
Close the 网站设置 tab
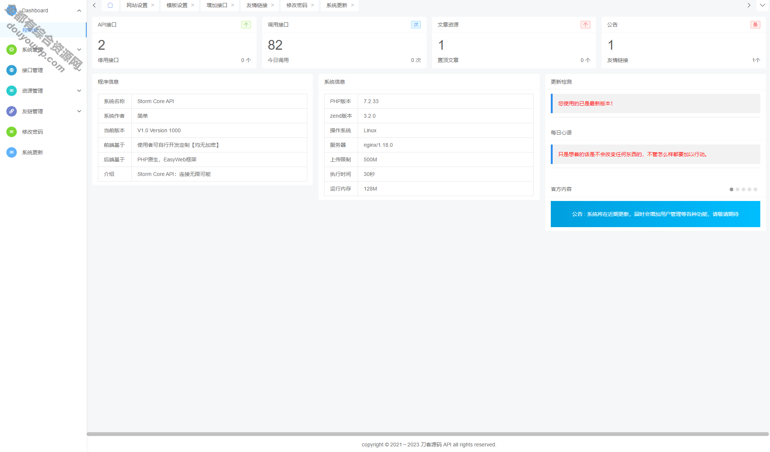pos(153,5)
